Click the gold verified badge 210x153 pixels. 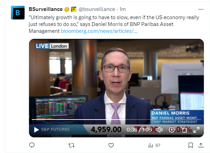[67, 9]
